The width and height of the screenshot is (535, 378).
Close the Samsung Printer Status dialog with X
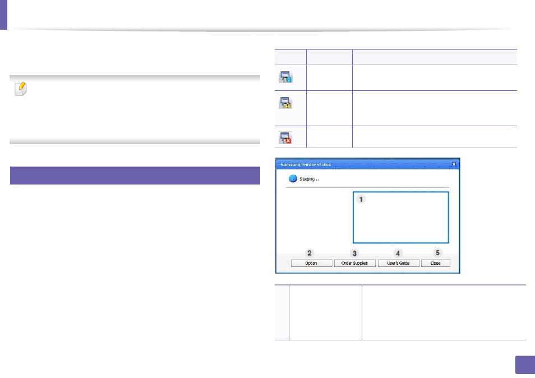454,164
